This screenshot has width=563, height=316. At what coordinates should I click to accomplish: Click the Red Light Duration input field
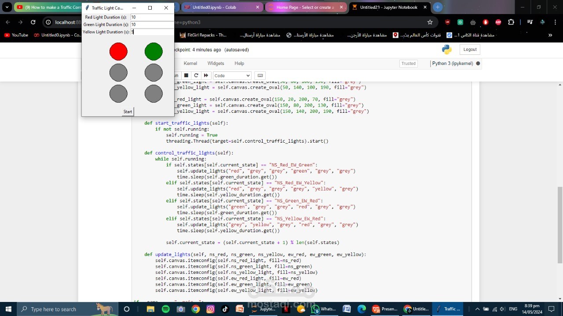tap(152, 17)
